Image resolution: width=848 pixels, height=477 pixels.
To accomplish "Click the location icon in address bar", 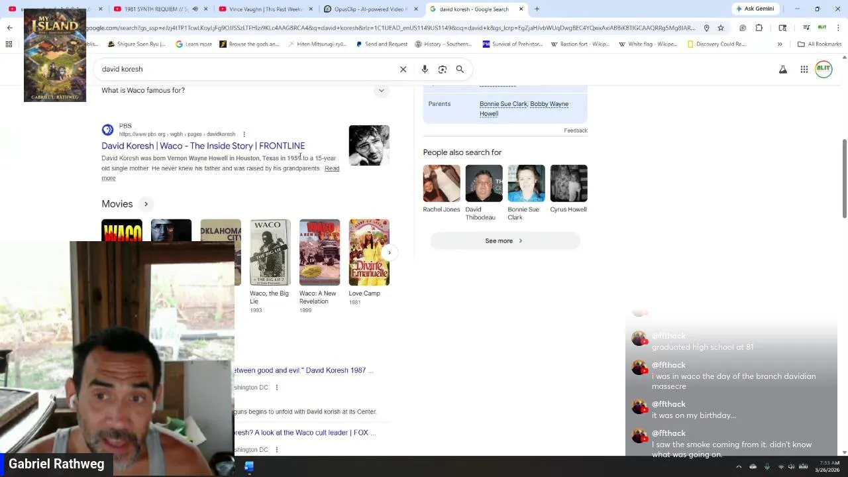I will [x=706, y=28].
